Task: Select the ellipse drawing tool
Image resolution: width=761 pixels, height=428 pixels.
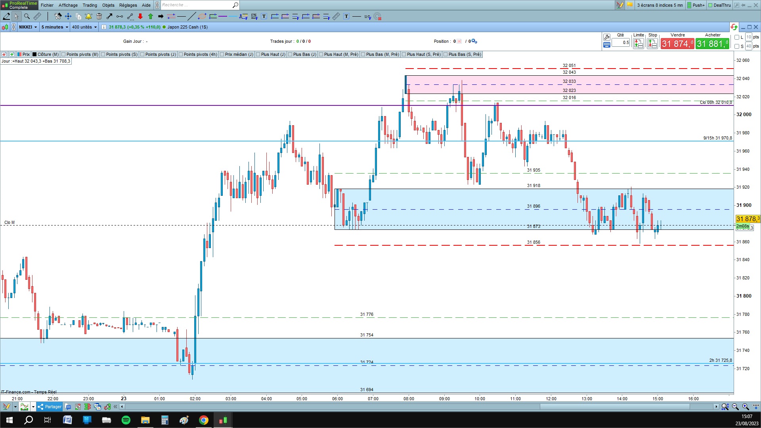Action: 202,16
